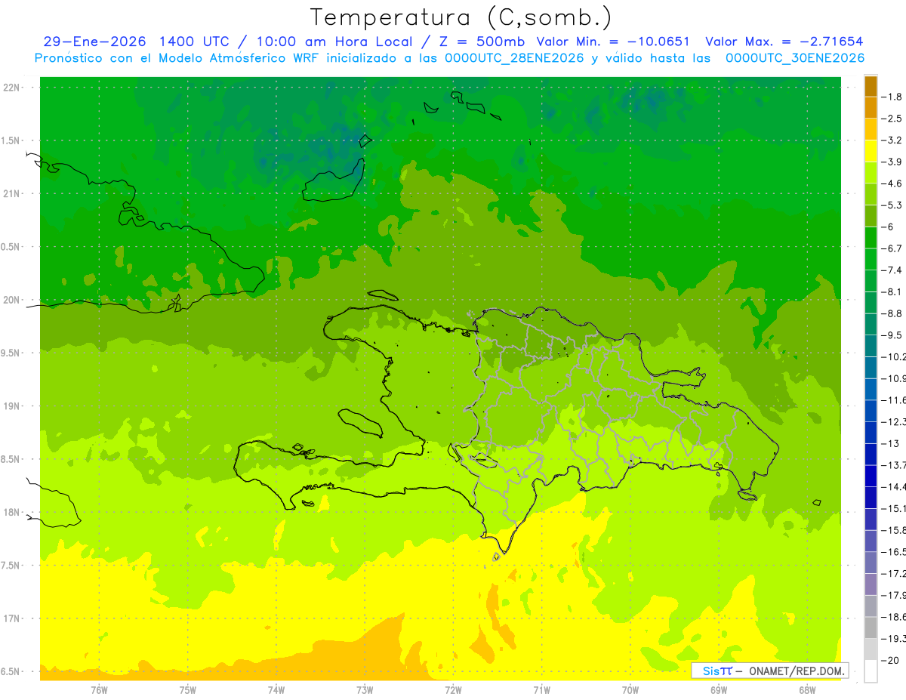Select the date text "29-Ene-2026"
The image size is (906, 700).
coord(94,42)
